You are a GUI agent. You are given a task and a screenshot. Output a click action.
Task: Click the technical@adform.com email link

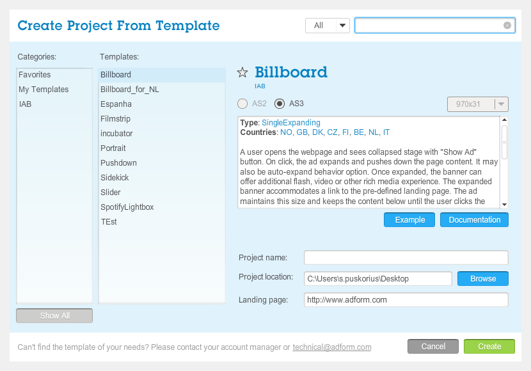point(332,347)
